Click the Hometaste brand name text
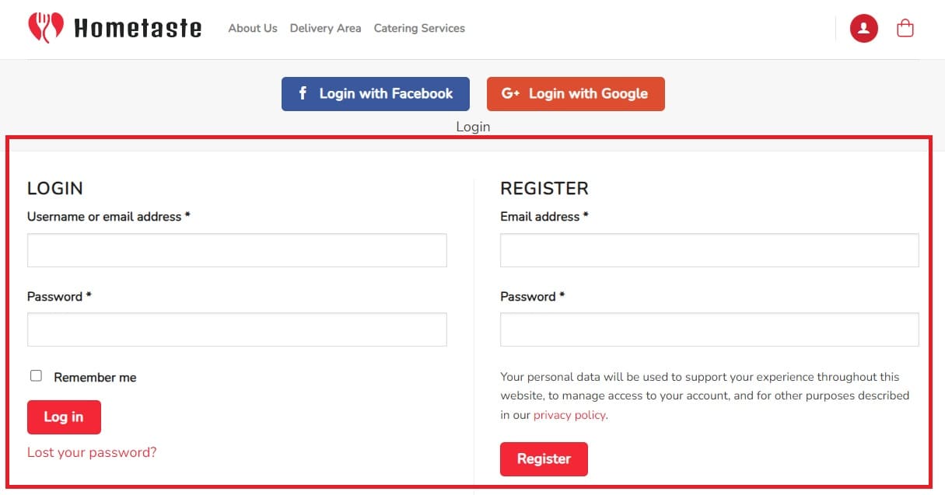The height and width of the screenshot is (495, 945). click(138, 29)
